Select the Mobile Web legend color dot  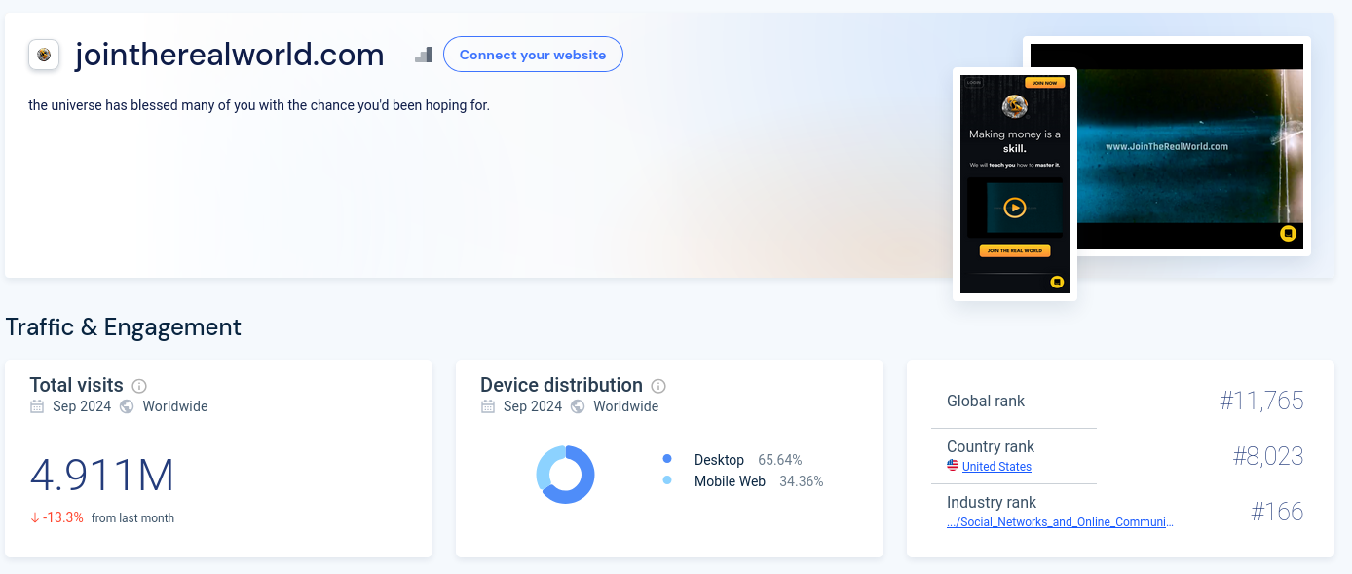pyautogui.click(x=667, y=480)
